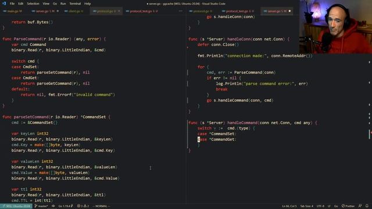Click unsaved dot on right server.go tab
Image resolution: width=372 pixels, height=209 pixels.
coord(289,11)
